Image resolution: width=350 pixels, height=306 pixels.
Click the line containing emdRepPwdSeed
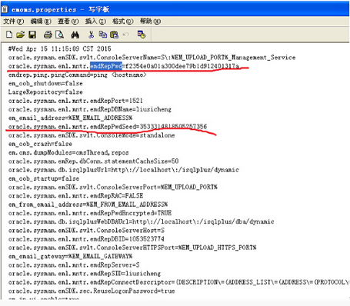click(108, 126)
